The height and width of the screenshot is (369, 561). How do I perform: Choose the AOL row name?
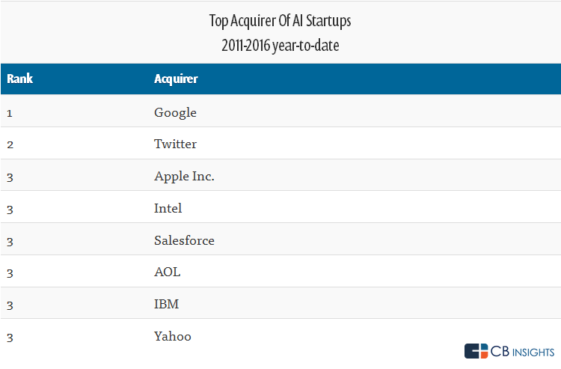167,272
